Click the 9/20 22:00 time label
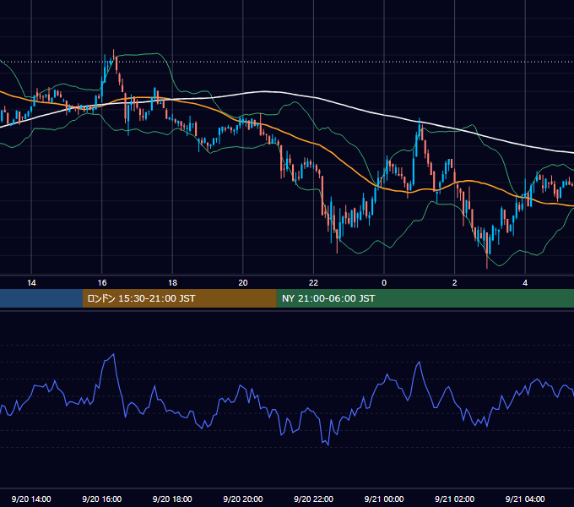 tap(313, 499)
